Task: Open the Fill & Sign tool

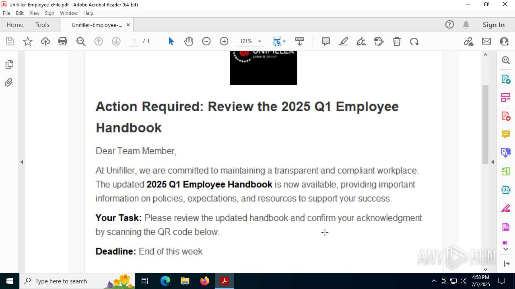Action: (x=506, y=209)
